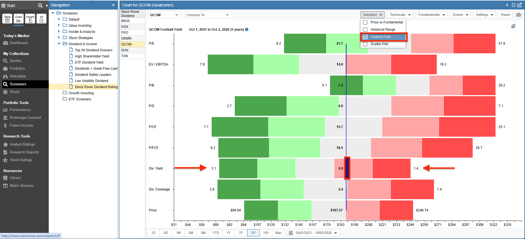
Task: Switch to the Chart view icon
Action: click(19, 19)
